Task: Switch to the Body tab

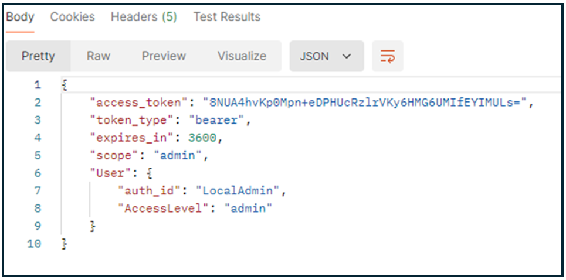Action: point(20,17)
